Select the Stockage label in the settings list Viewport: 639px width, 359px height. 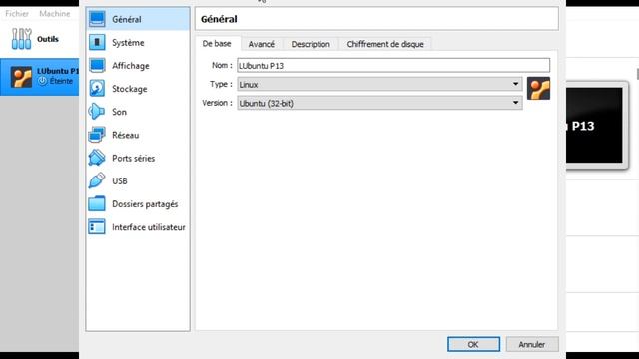click(129, 89)
